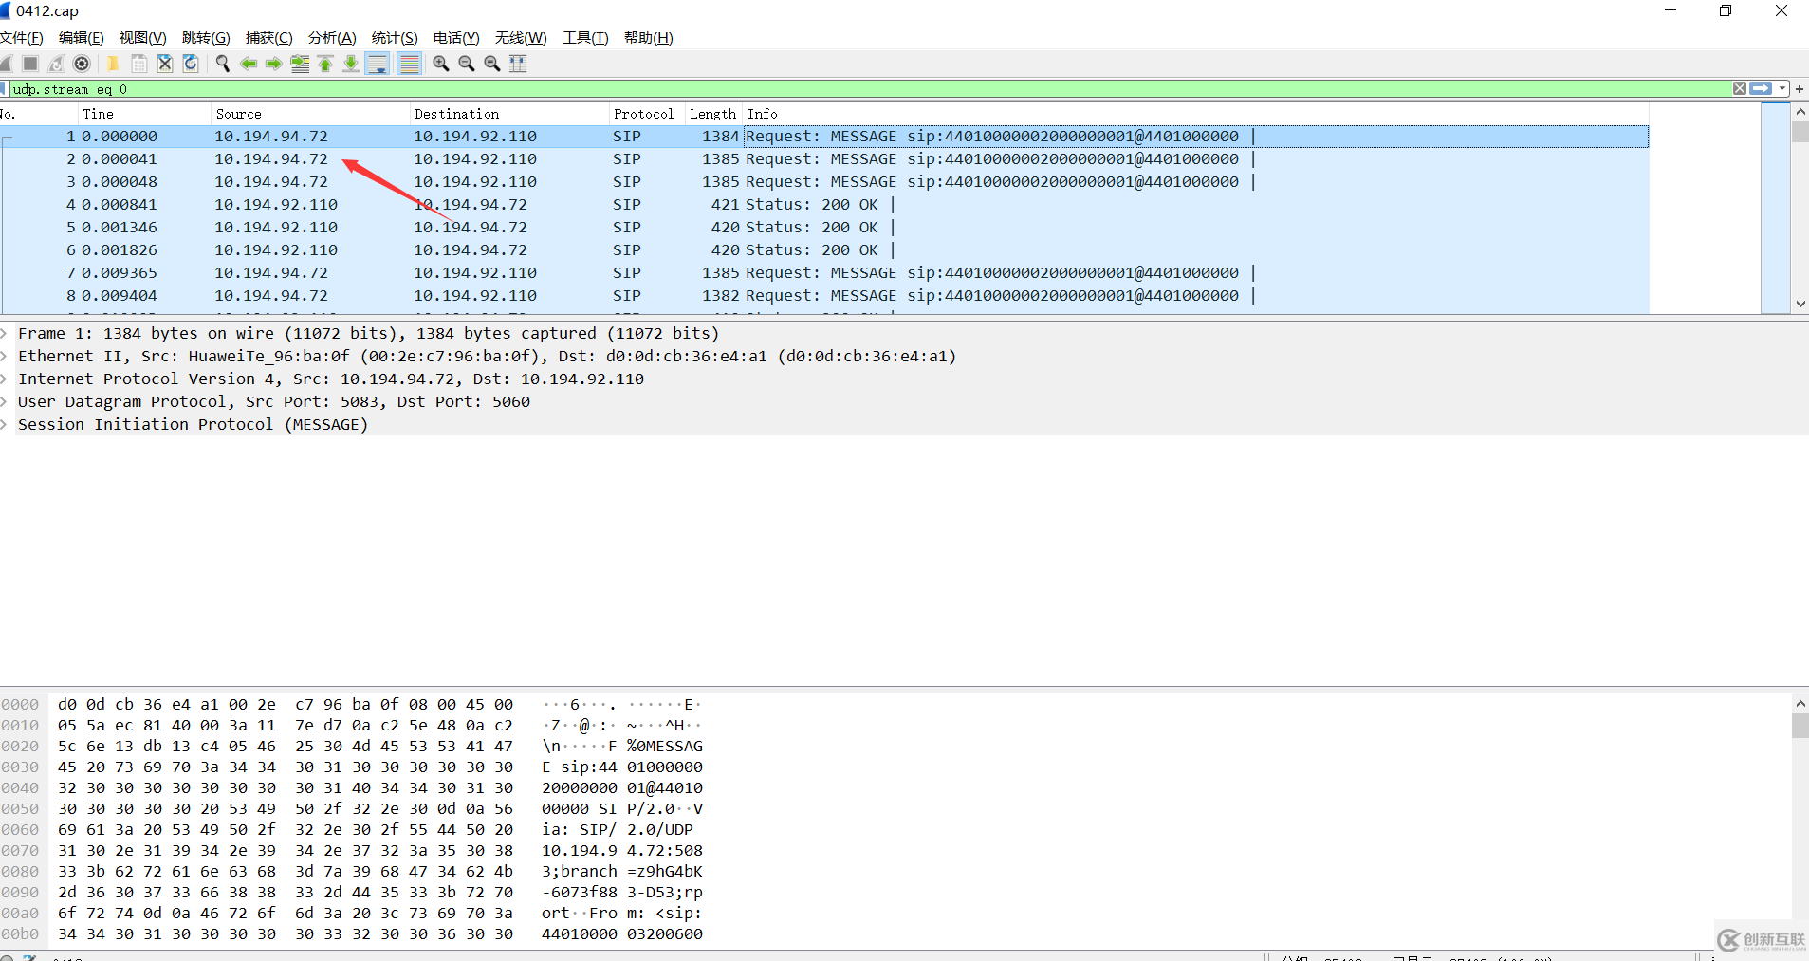
Task: Save this capture file
Action: point(138,64)
